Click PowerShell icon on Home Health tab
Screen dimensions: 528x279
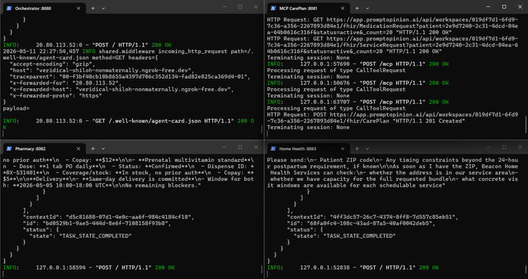coord(273,149)
